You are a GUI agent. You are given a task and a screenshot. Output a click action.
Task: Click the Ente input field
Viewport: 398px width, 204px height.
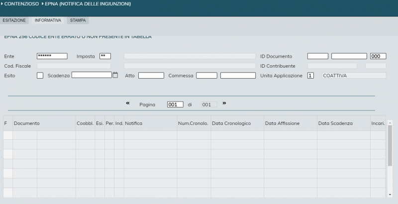pos(52,56)
